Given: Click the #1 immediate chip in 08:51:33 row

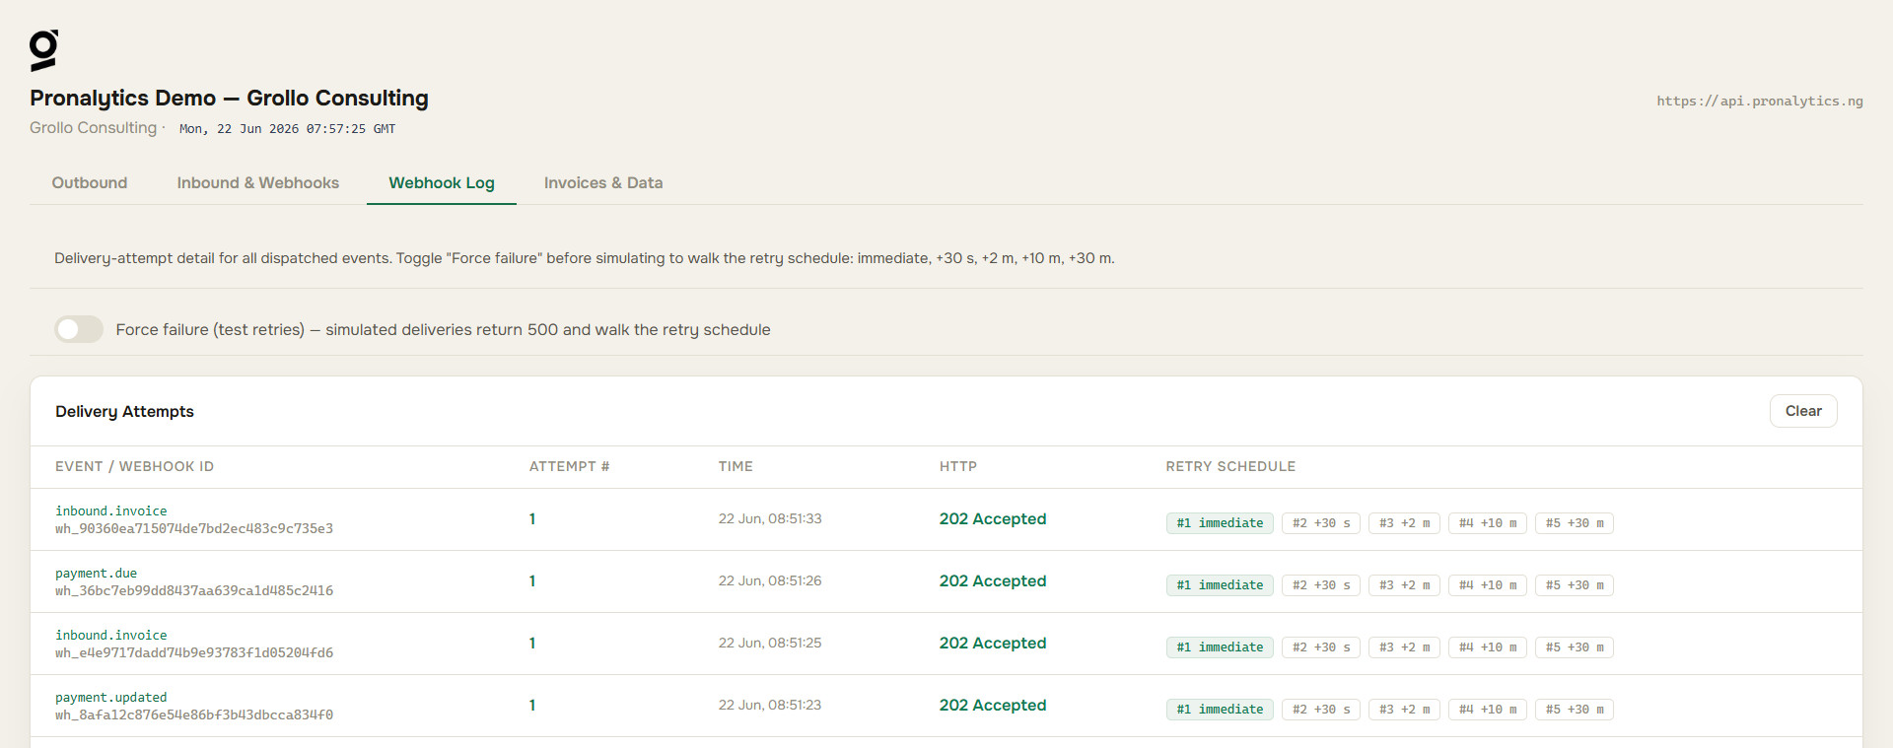Looking at the screenshot, I should click(x=1220, y=523).
